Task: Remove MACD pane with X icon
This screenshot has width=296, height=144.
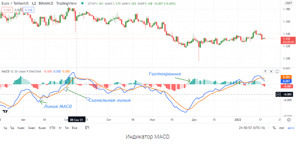Action: pyautogui.click(x=271, y=71)
